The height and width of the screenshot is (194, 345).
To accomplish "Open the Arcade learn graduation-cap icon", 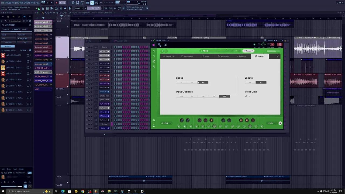I will tap(154, 120).
